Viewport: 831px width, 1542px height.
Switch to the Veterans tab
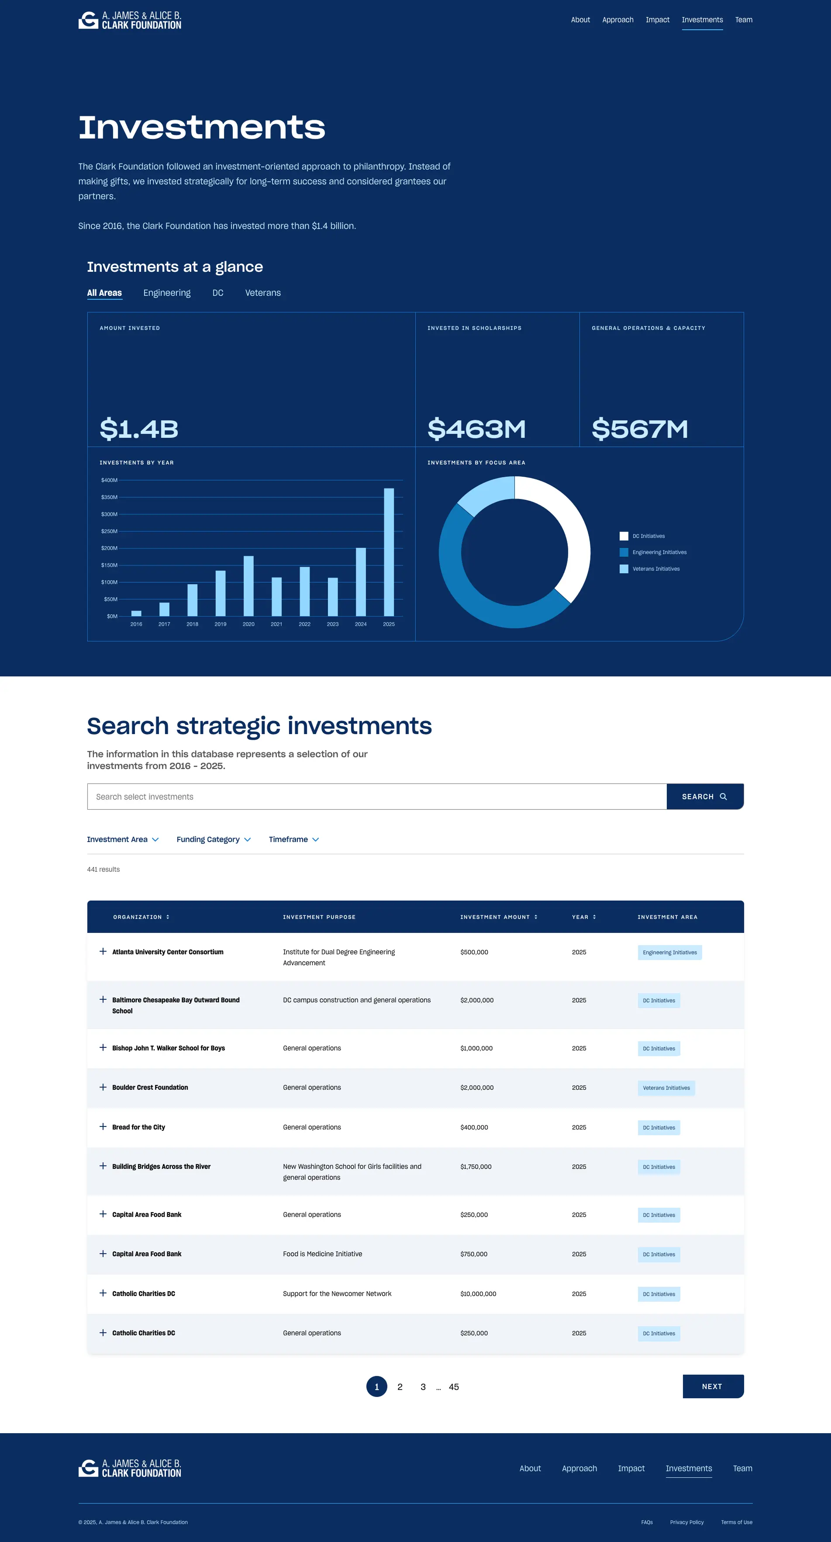tap(262, 293)
